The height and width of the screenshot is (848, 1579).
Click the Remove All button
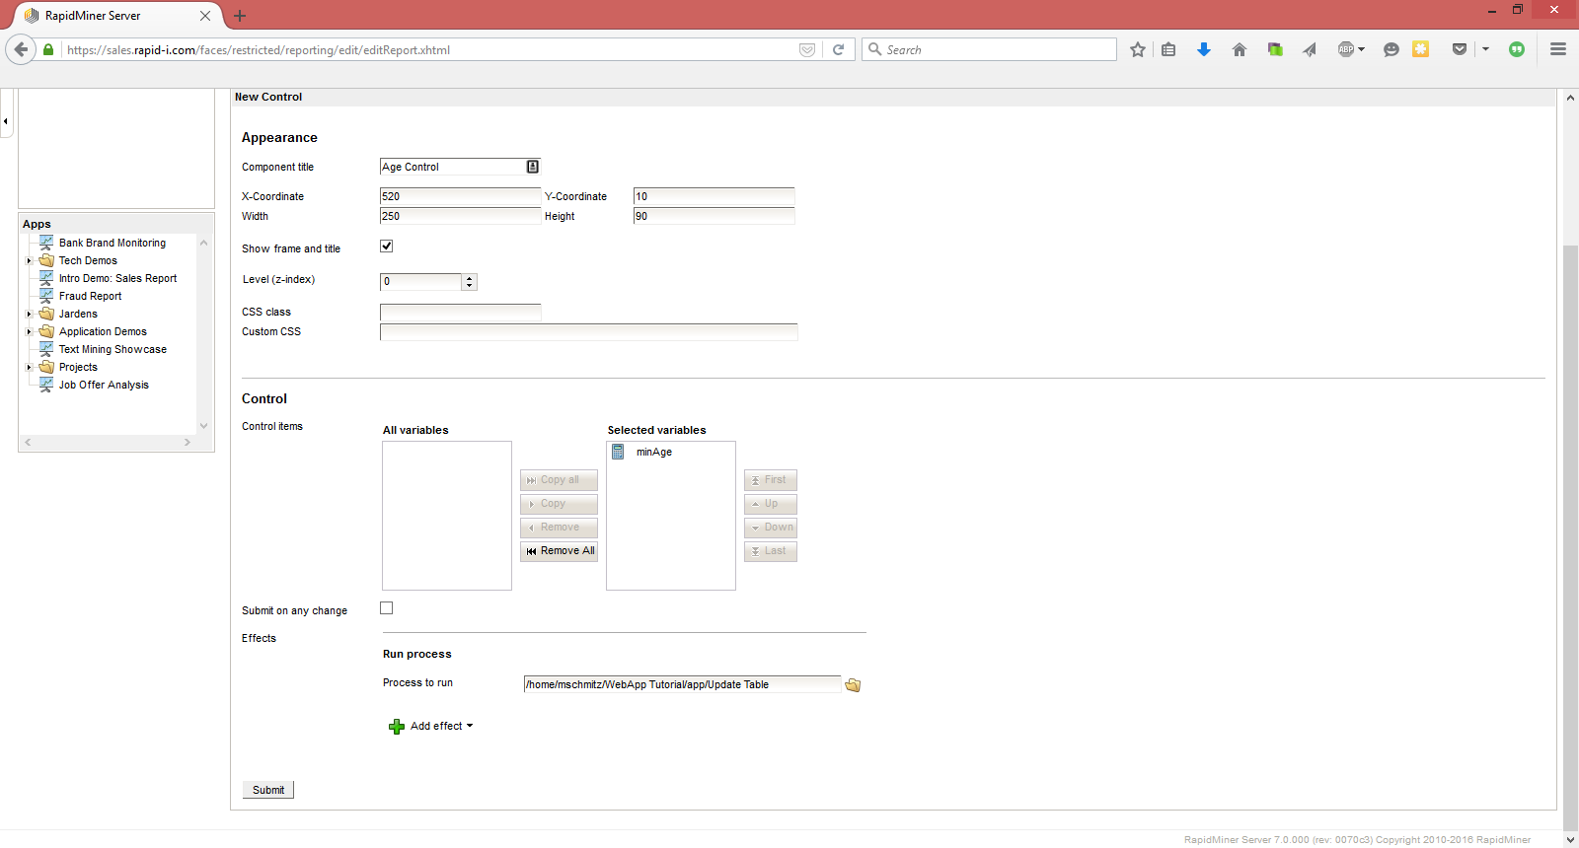(559, 551)
